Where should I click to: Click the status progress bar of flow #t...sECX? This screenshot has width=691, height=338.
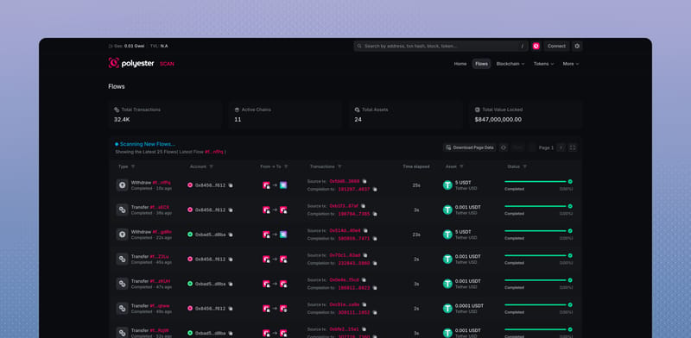(x=535, y=206)
